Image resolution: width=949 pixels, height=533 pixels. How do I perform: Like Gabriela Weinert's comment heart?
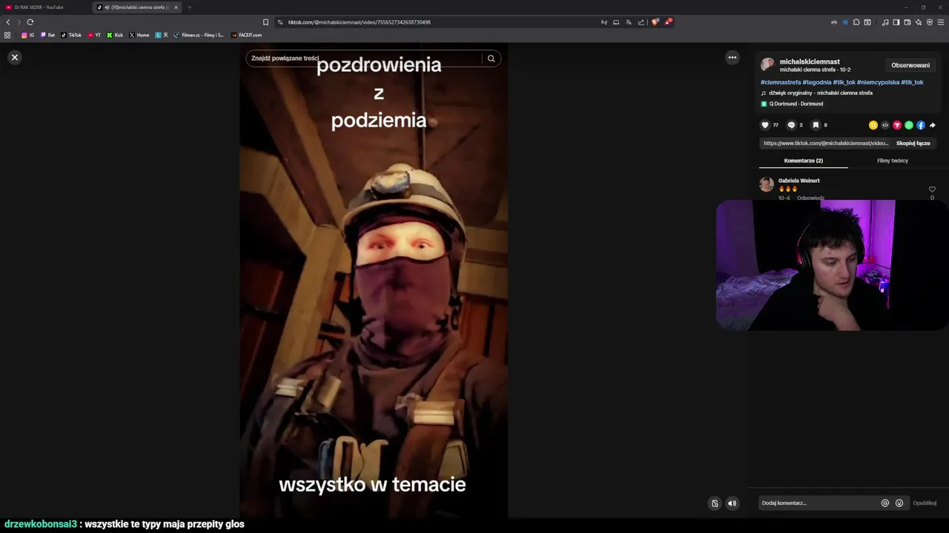[x=932, y=190]
